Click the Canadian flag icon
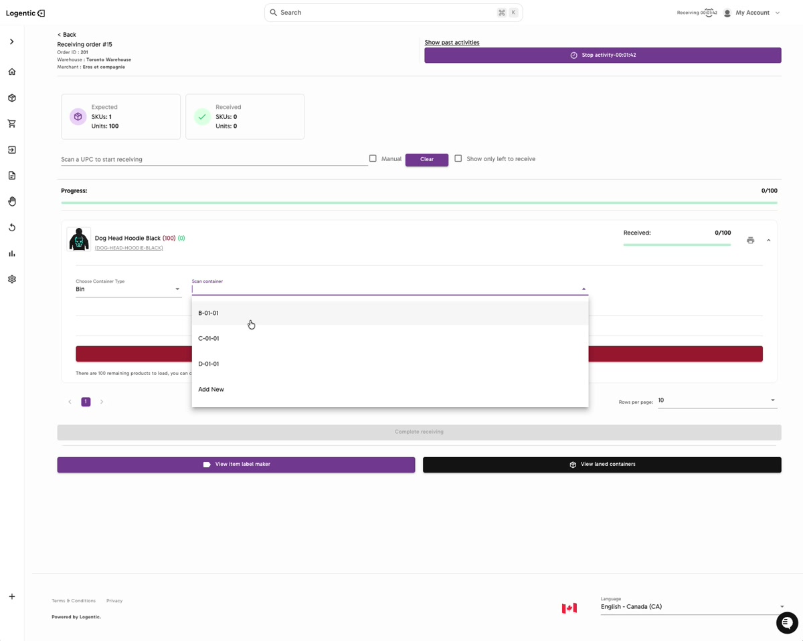The width and height of the screenshot is (803, 641). tap(569, 608)
